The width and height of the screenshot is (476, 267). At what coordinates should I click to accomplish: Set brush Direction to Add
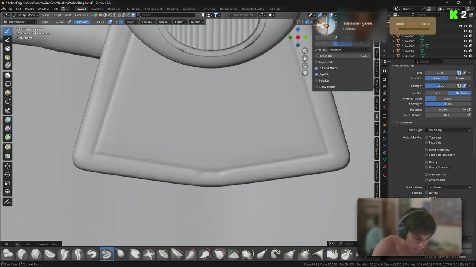coord(436,93)
